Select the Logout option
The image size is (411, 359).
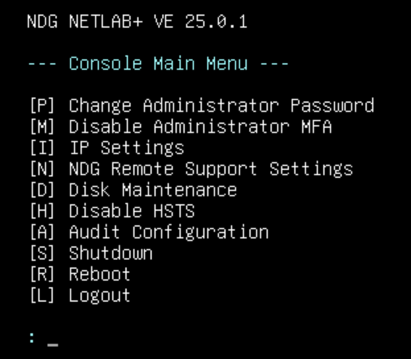pyautogui.click(x=100, y=296)
